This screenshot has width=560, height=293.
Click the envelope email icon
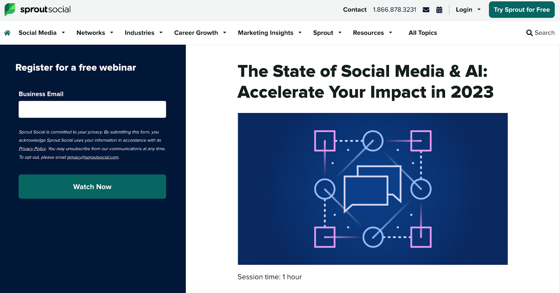pyautogui.click(x=426, y=10)
